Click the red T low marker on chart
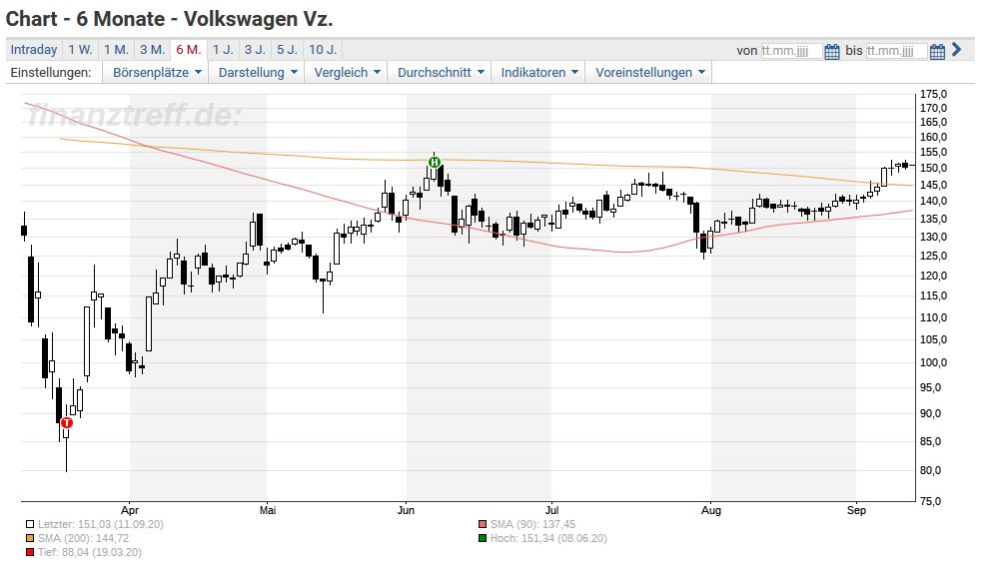Viewport: 985px width, 568px height. 67,423
